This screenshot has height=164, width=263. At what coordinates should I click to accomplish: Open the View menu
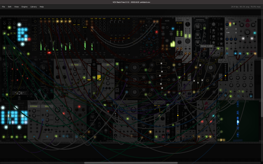pos(16,7)
